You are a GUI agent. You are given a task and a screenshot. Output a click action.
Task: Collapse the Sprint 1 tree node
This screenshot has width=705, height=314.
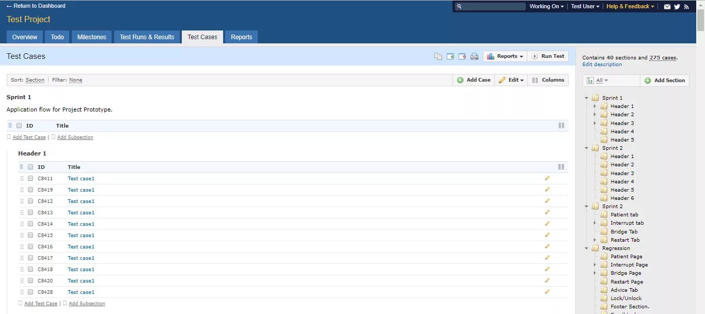coord(587,98)
